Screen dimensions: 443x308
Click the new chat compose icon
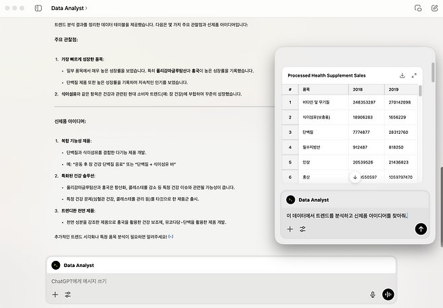pos(432,8)
